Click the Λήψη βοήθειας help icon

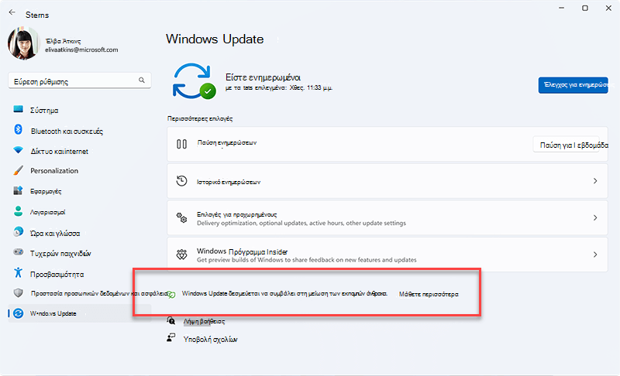pyautogui.click(x=170, y=320)
